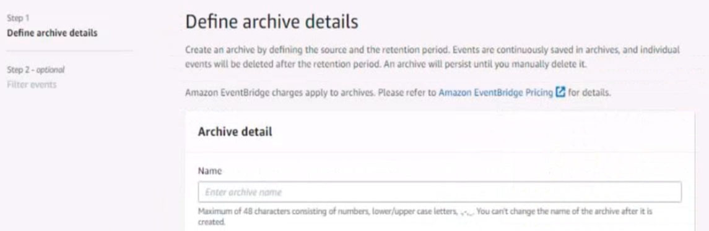Click the Create an archive description paragraph
Viewport: 709px width, 231px height.
tap(432, 57)
